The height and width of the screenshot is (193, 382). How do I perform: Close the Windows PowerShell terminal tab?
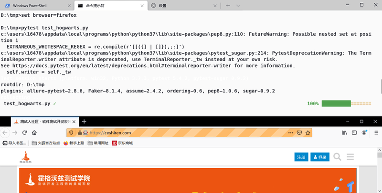coord(69,6)
